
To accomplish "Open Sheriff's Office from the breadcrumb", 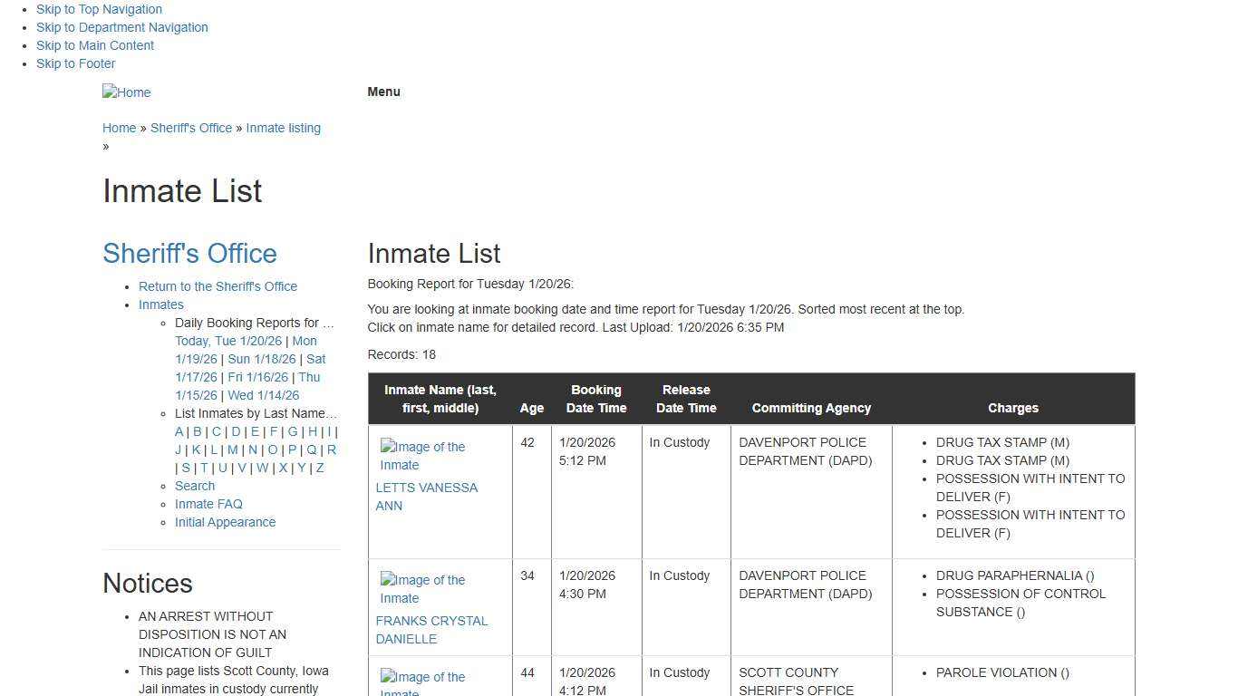I will [191, 128].
